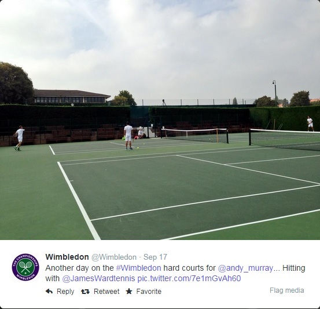Click the Flag media link

287,290
